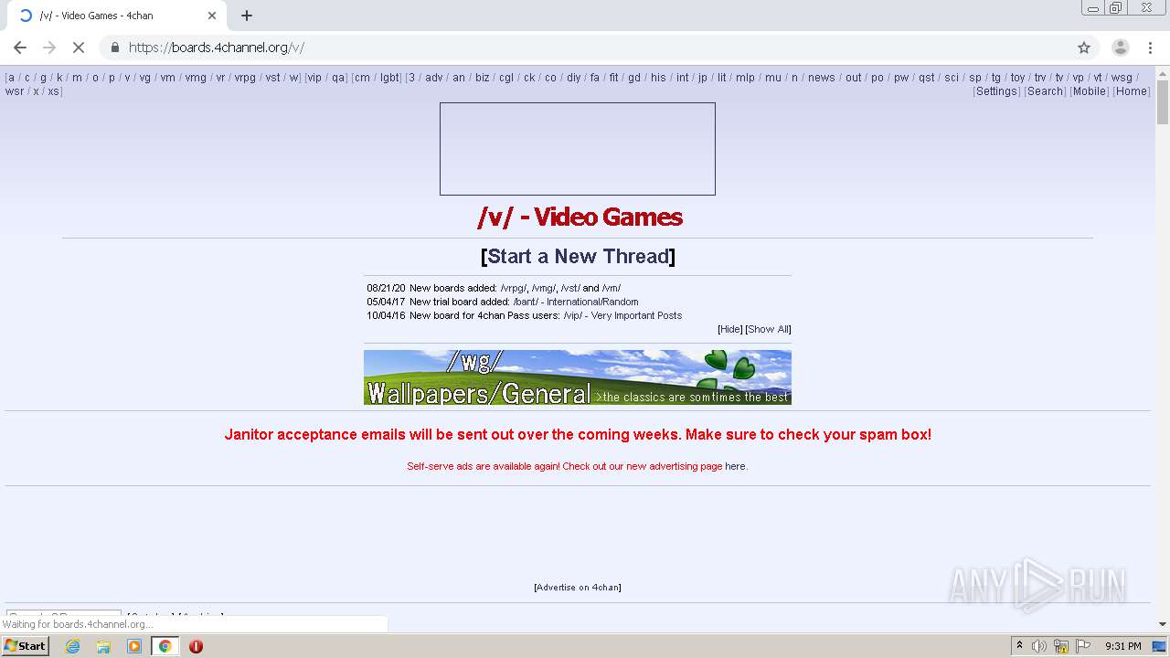Click the scrollbar down arrow
Viewport: 1170px width, 658px height.
(1163, 624)
